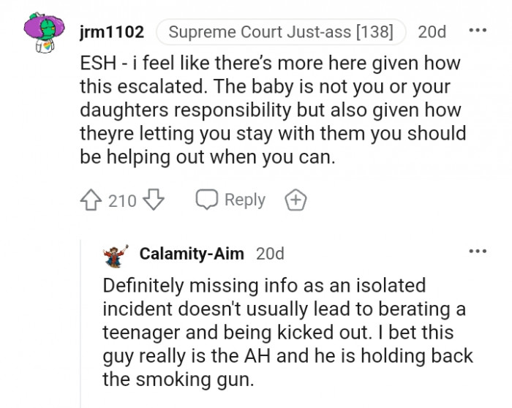The height and width of the screenshot is (408, 512).
Task: Open more options on Calamity-Aim's reply
Action: 477,252
